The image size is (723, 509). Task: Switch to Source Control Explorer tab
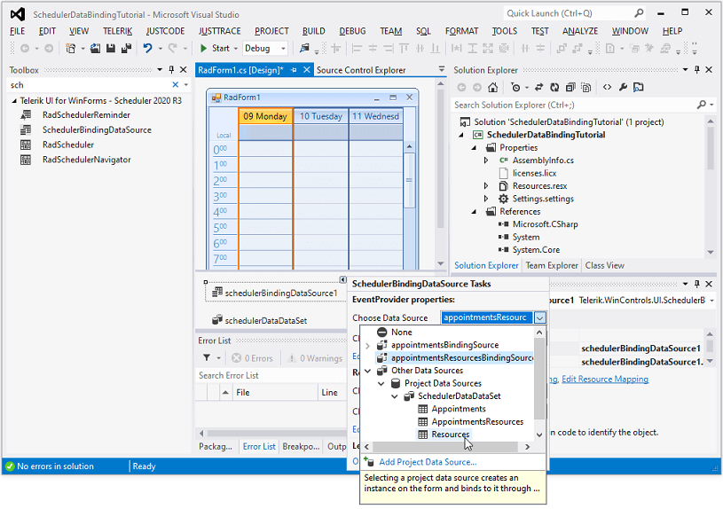pos(361,70)
